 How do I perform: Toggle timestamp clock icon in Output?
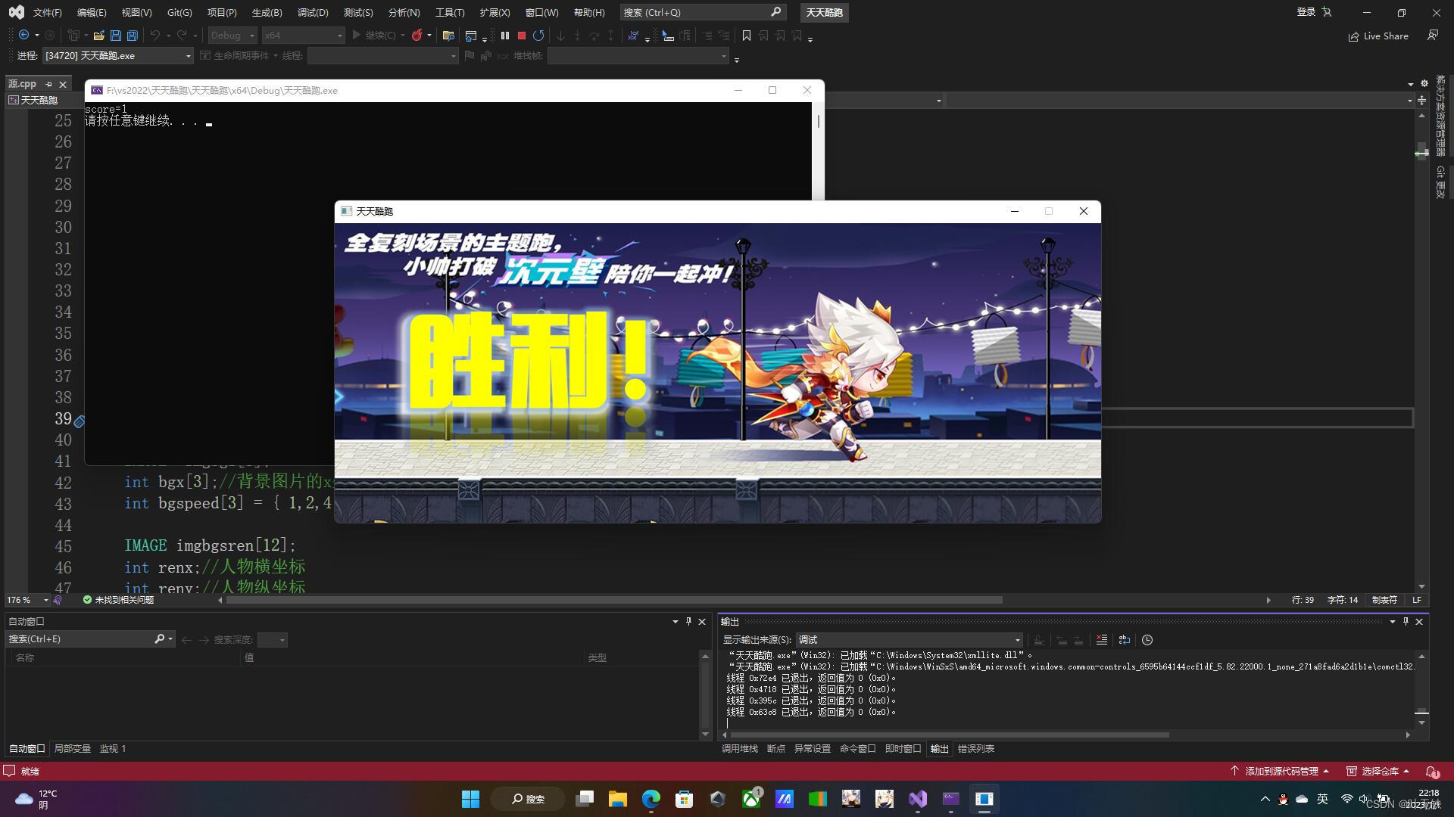coord(1147,640)
